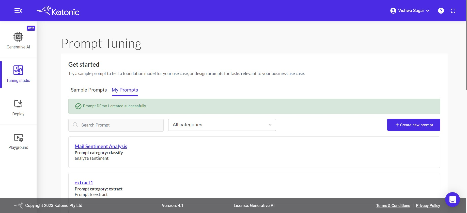Select the My Prompts tab
The image size is (467, 213).
(x=125, y=90)
